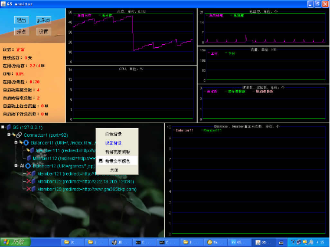Image resolution: width=330 pixels, height=247 pixels.
Task: Click the gc采点 button
Action: click(x=43, y=20)
